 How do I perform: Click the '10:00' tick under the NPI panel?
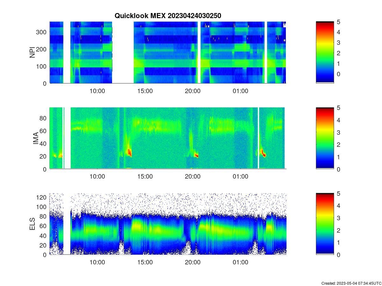(x=97, y=91)
